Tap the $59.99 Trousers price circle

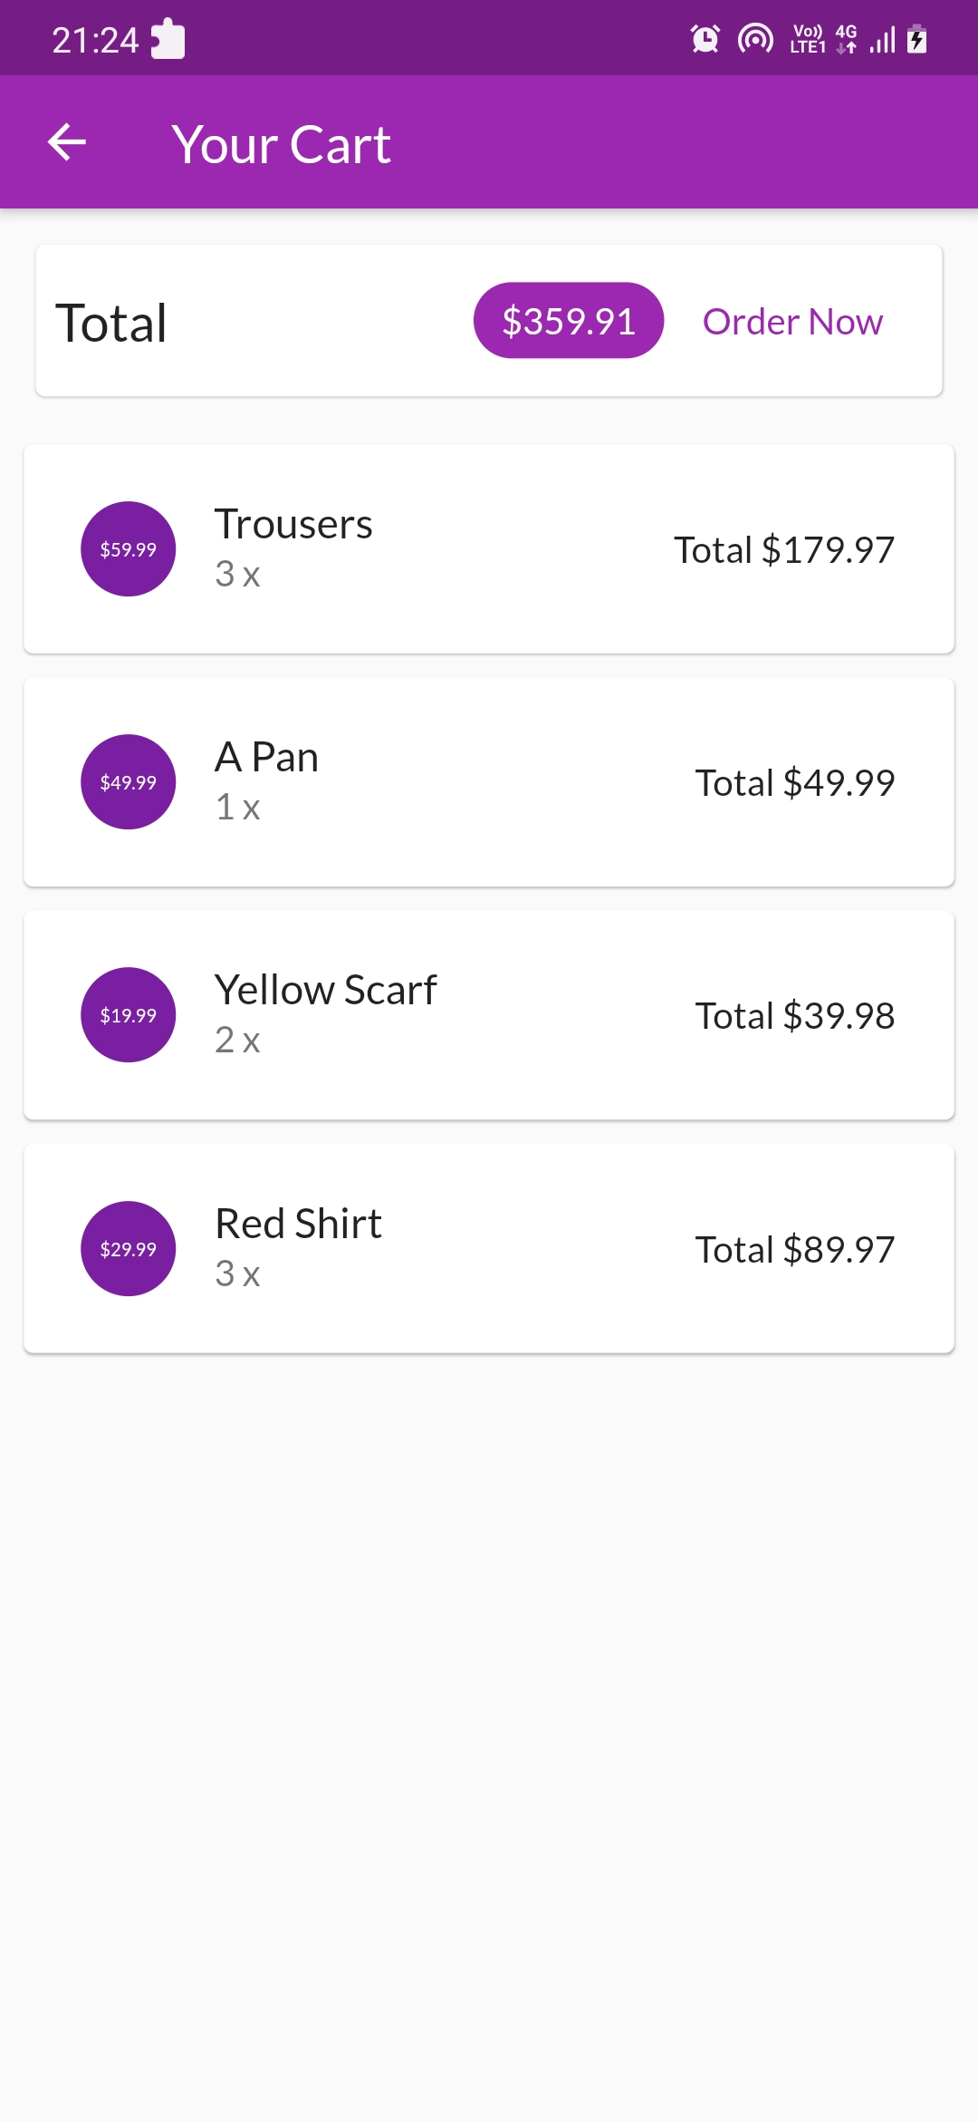[129, 549]
